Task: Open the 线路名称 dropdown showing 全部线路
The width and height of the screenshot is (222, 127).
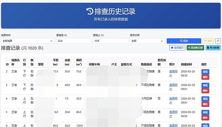Action: [28, 41]
